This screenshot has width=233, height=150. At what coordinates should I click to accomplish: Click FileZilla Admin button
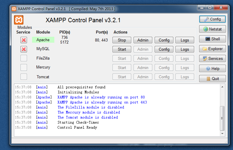(x=143, y=58)
